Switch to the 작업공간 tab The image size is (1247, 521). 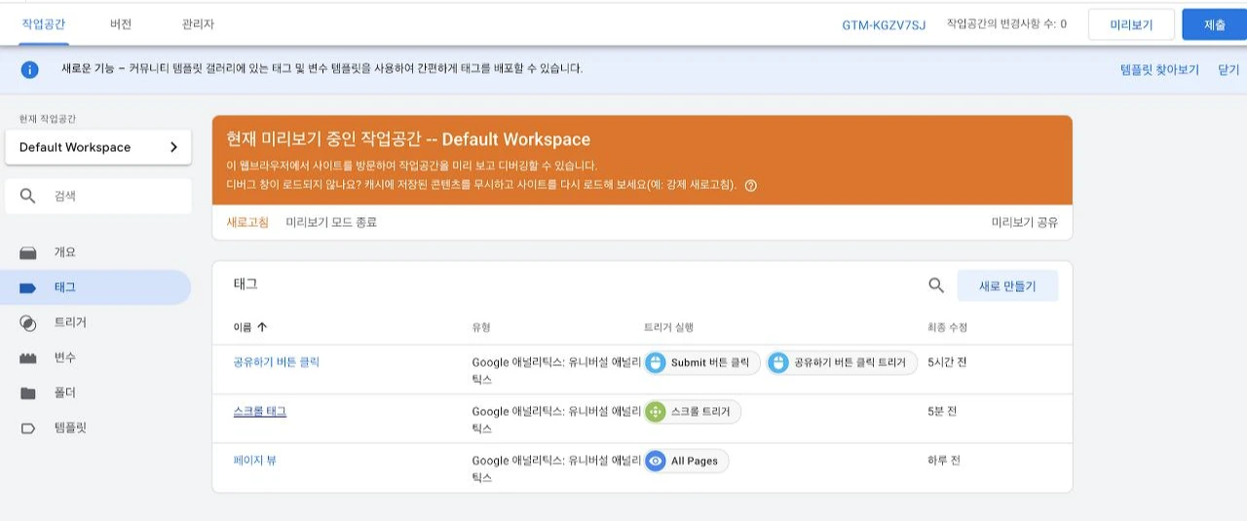click(x=44, y=24)
